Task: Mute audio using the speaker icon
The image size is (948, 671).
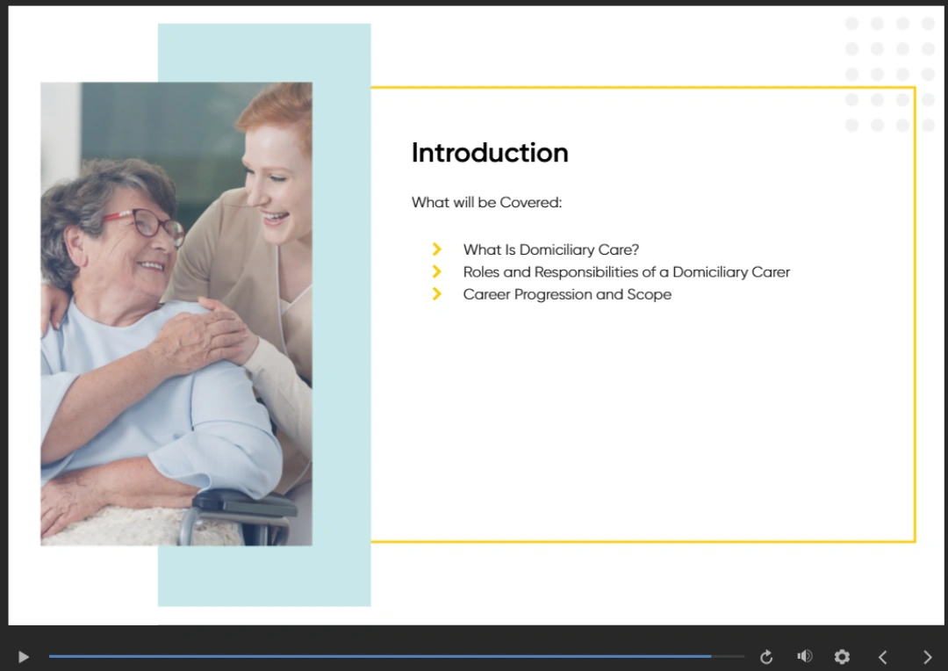Action: pyautogui.click(x=804, y=656)
